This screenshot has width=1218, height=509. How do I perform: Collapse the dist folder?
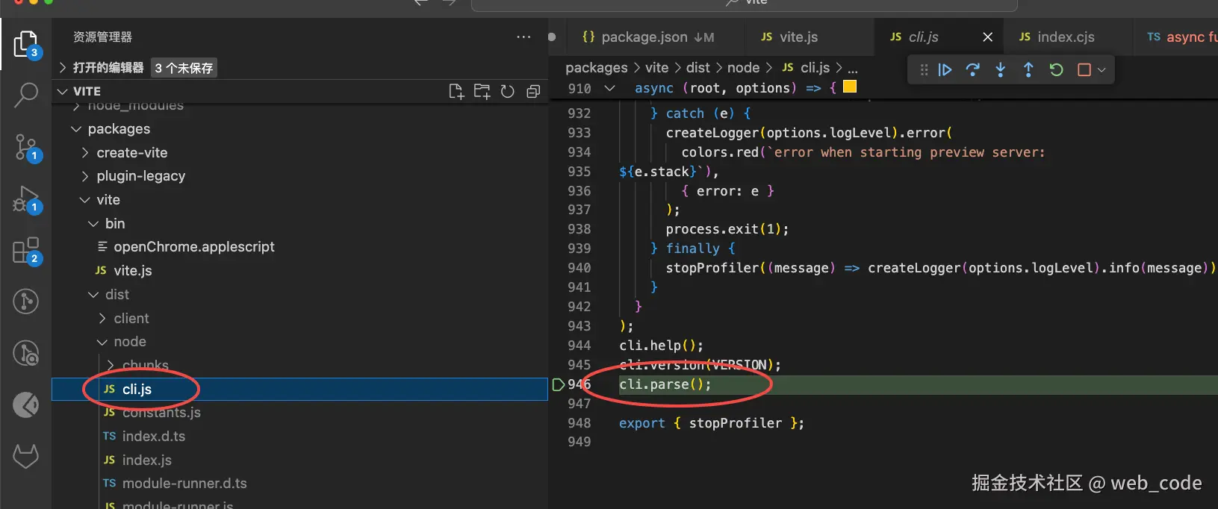(x=93, y=295)
